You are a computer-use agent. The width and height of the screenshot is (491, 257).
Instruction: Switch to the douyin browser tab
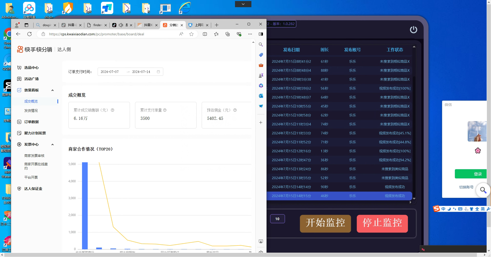coord(46,25)
